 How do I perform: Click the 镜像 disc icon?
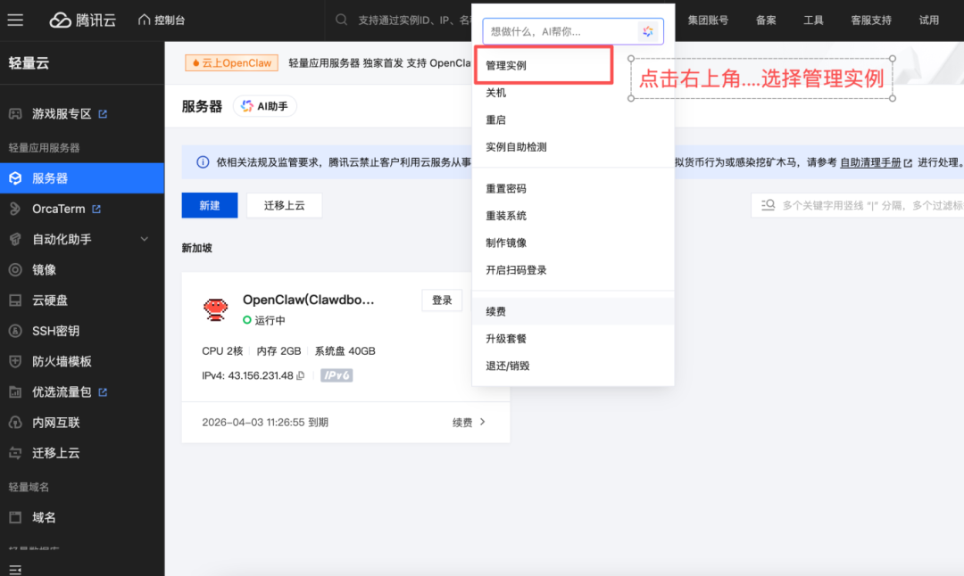point(15,269)
